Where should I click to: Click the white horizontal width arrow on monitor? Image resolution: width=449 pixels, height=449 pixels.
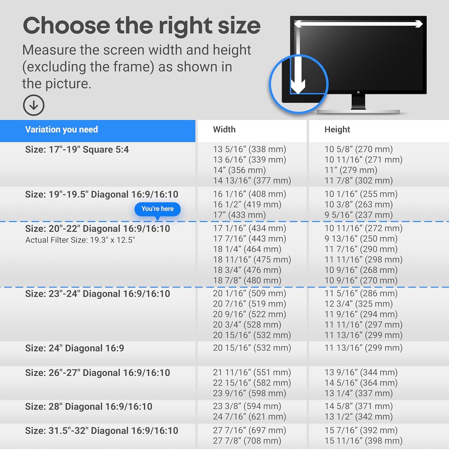coord(358,24)
